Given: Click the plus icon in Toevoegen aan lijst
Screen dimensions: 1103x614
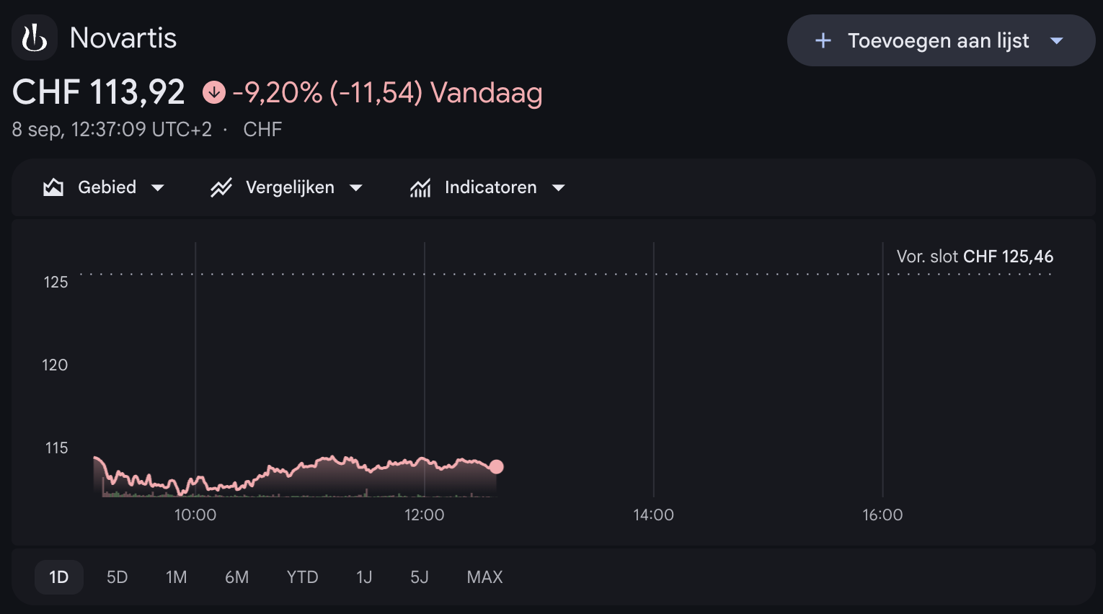Looking at the screenshot, I should coord(823,41).
